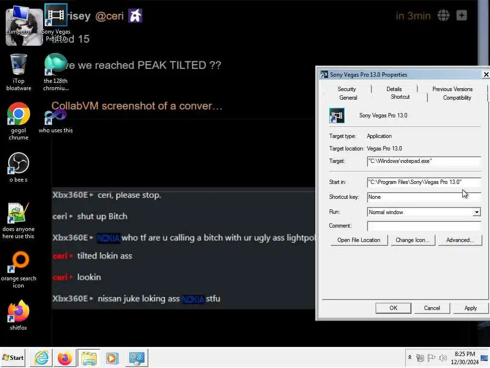Click the Target field with notepad.exe path
Viewport: 490px width, 368px height.
(424, 161)
